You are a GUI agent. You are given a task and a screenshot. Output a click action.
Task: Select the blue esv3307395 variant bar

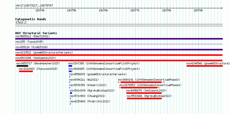70,66
